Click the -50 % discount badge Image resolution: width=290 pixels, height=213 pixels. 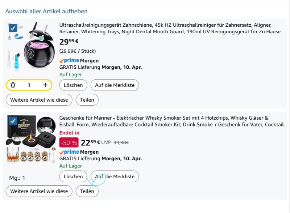click(69, 142)
